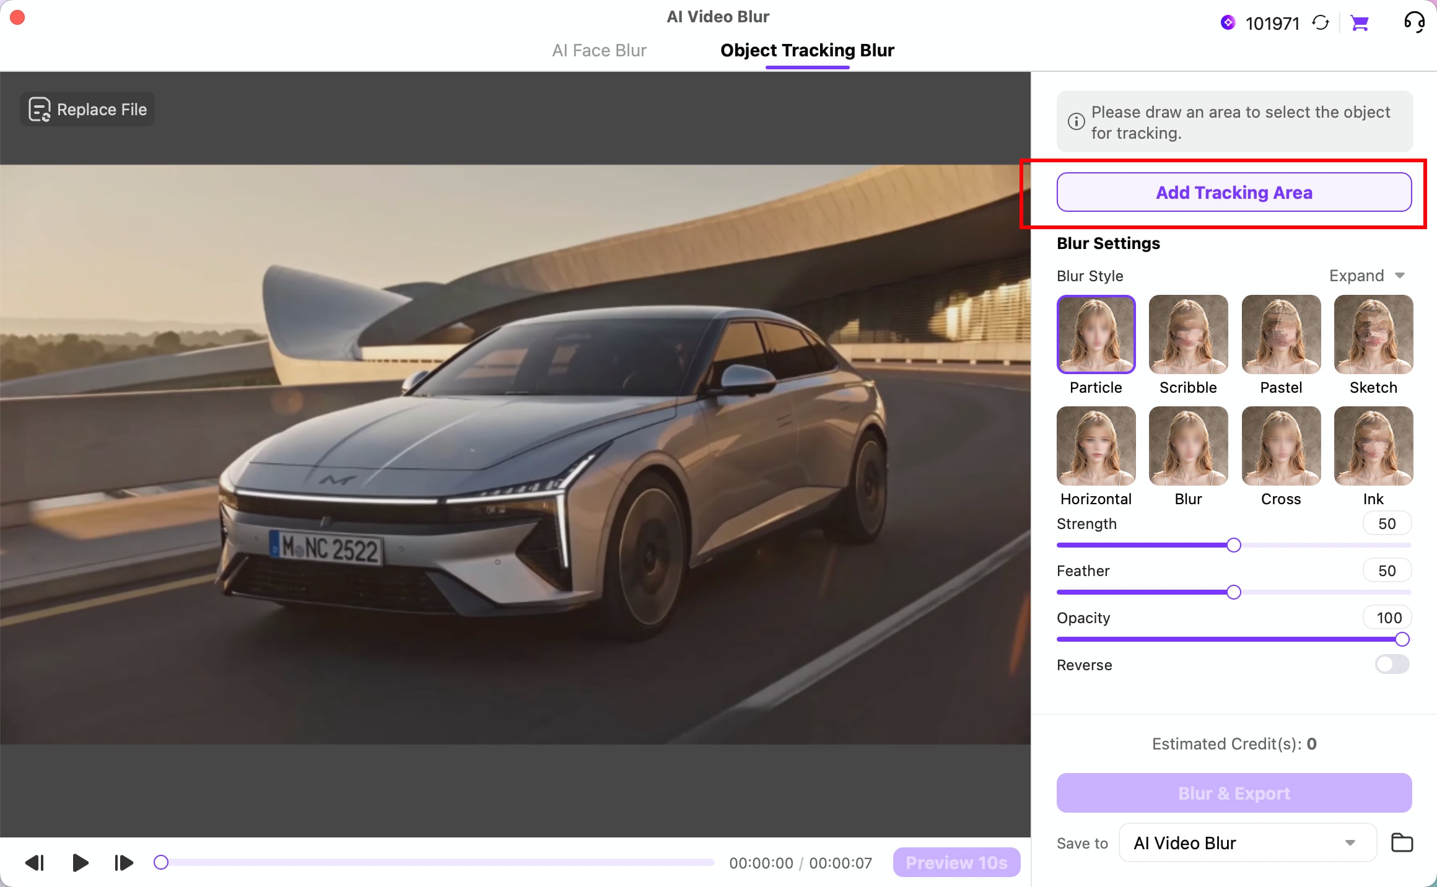Click the Strength slider handle
The image size is (1437, 887).
1234,545
